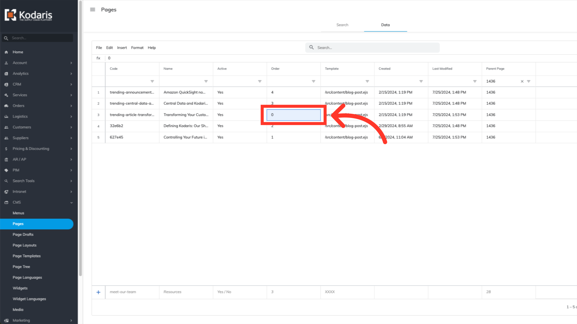Open the Format menu

[x=137, y=48]
